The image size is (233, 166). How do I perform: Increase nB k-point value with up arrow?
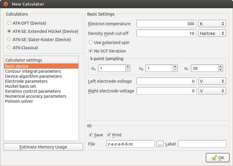[175, 67]
